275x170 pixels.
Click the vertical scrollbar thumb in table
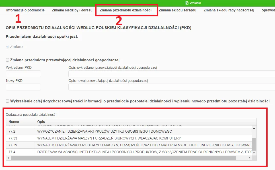[x=254, y=144]
